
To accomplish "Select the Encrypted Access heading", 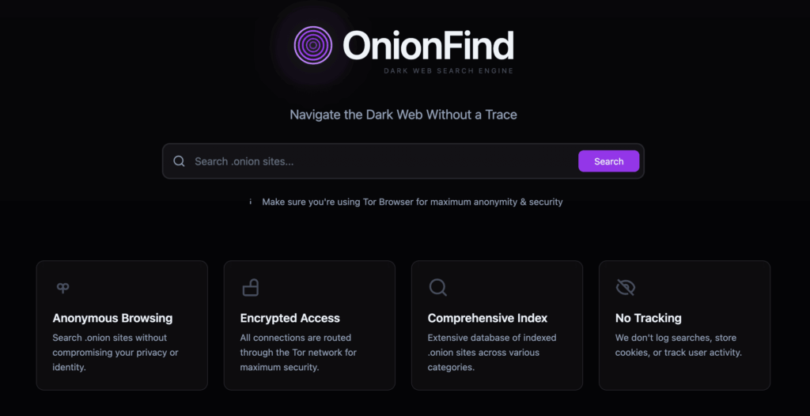I will (290, 318).
